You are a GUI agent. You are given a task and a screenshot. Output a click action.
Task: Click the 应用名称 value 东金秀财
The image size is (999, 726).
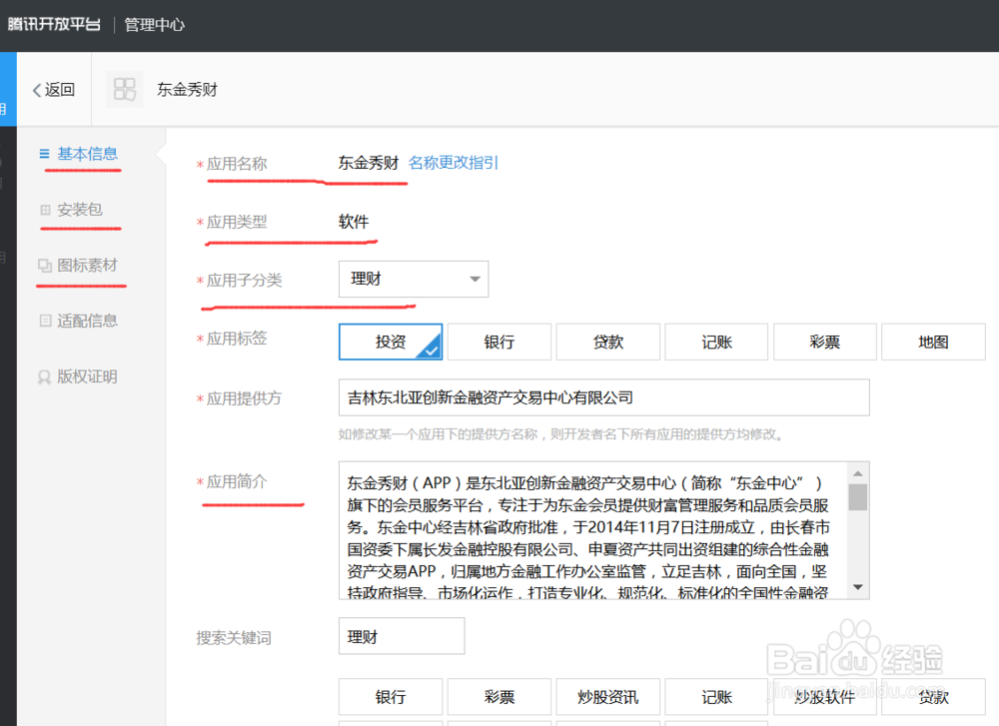[369, 163]
